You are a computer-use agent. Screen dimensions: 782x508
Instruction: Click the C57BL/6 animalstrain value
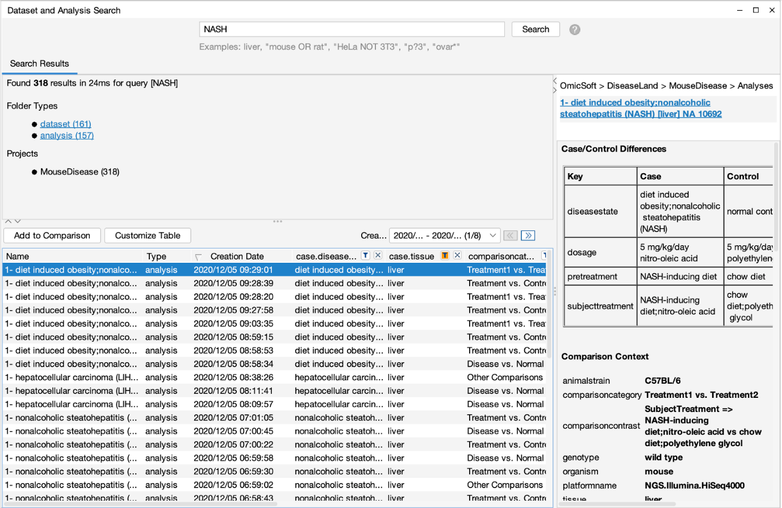point(662,381)
